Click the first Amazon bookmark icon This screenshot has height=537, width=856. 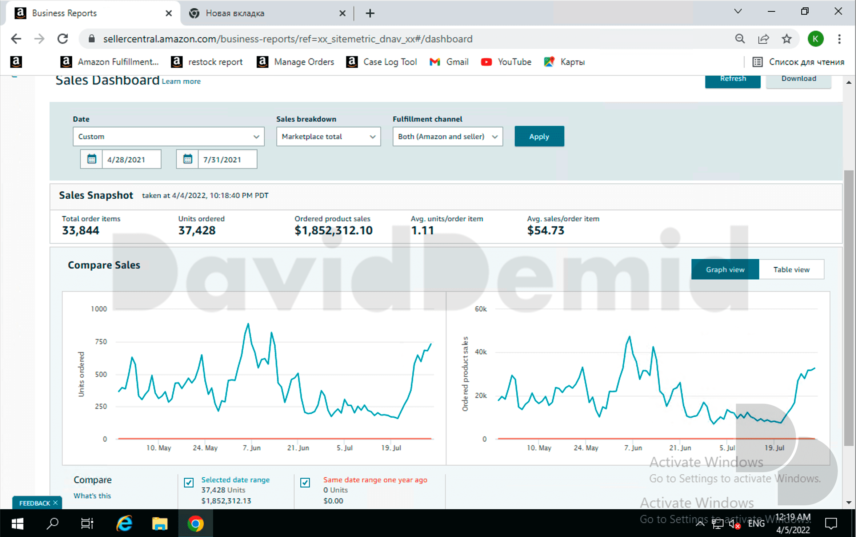[16, 62]
